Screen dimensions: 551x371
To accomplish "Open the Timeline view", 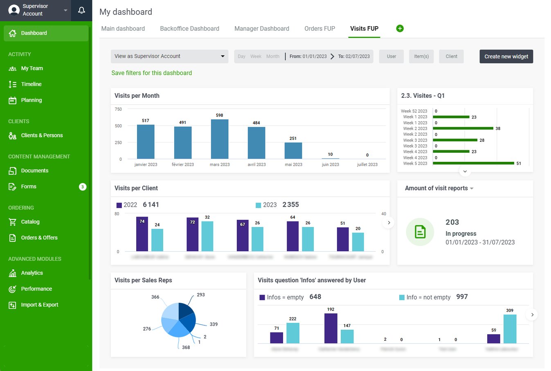I will (31, 84).
